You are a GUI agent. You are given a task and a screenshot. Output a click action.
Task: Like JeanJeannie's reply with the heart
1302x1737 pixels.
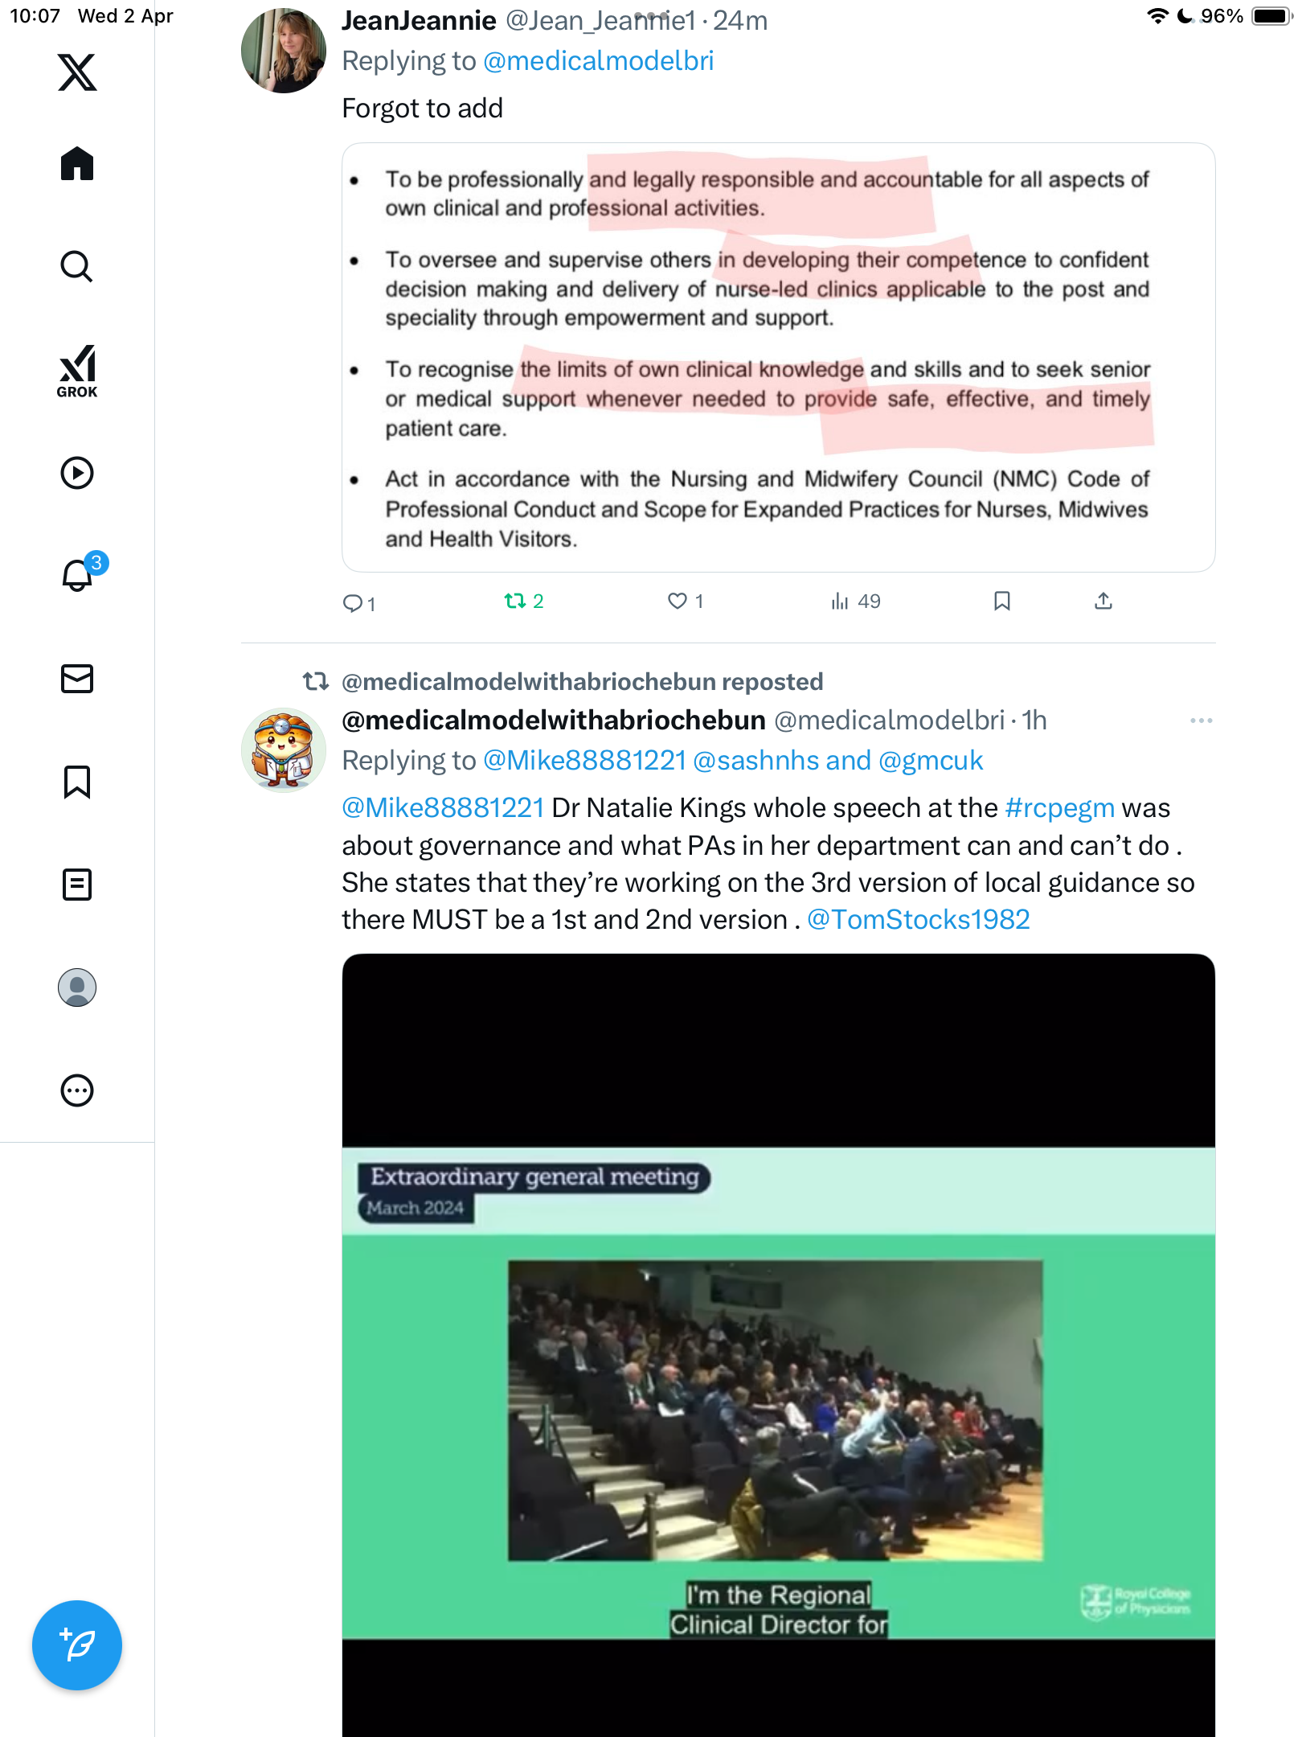pos(686,601)
